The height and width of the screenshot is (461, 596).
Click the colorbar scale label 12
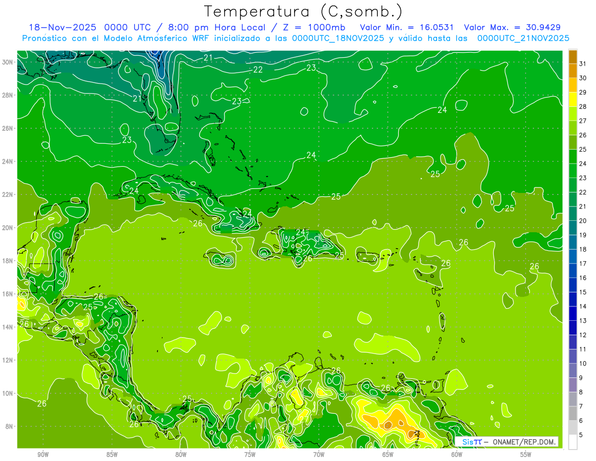(583, 335)
